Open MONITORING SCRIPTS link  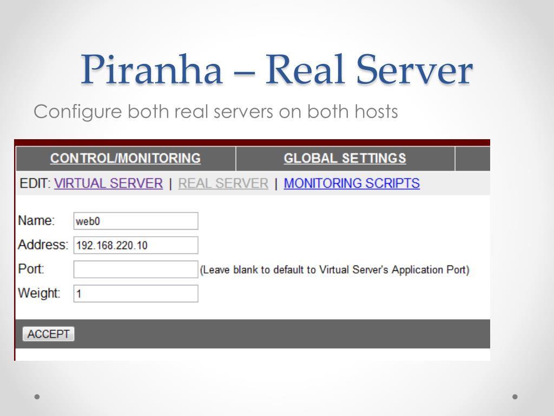pyautogui.click(x=352, y=183)
